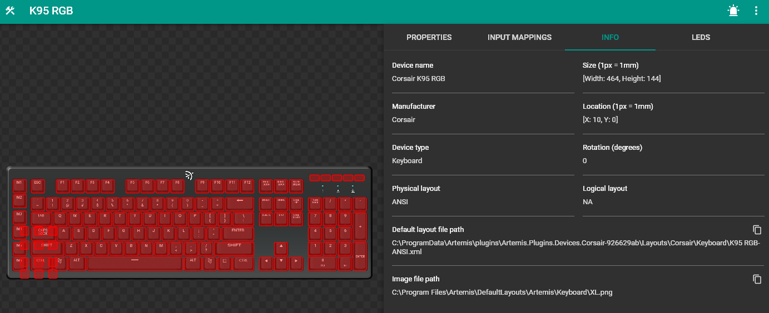Switch to the Properties tab
Screen dimensions: 769x313
pyautogui.click(x=429, y=37)
